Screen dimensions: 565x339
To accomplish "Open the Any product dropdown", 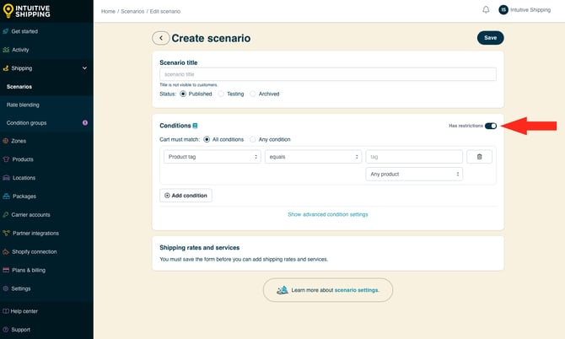I will (414, 174).
